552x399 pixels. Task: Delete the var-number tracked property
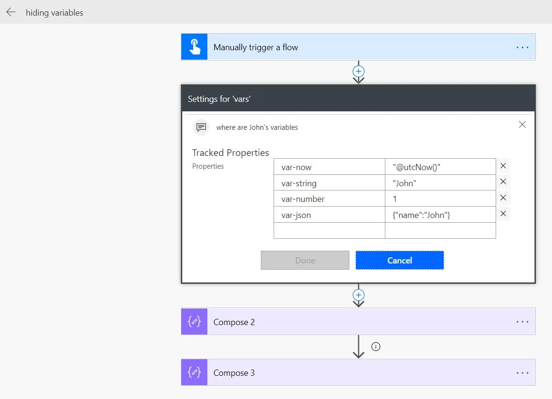tap(503, 198)
